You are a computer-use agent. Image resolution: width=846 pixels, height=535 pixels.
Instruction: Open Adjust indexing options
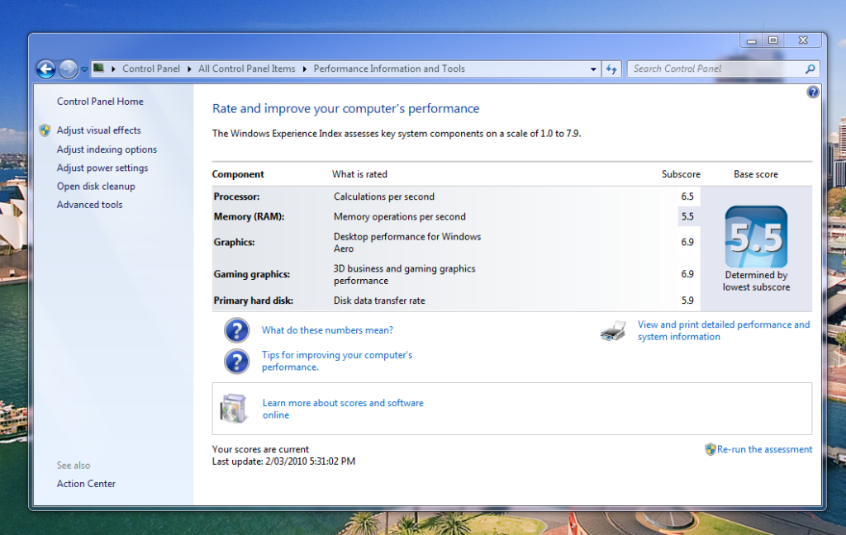point(107,149)
